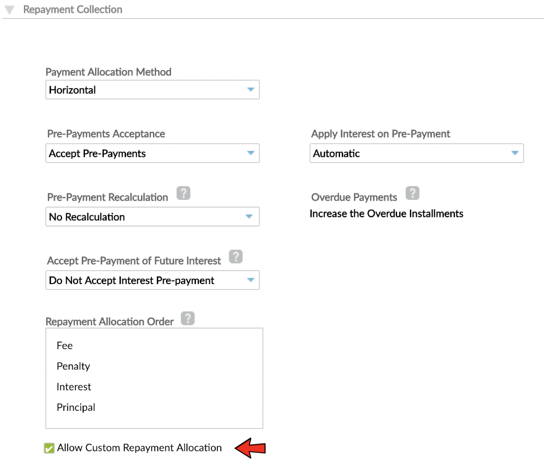Click the Pre-Payment Recalculation help icon
The height and width of the screenshot is (465, 544).
pos(183,193)
